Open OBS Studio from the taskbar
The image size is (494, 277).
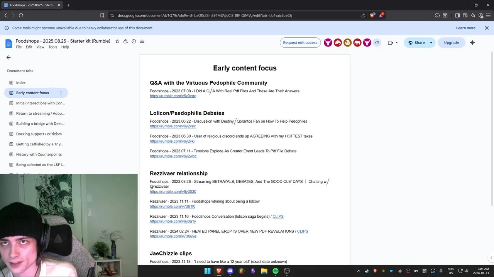click(x=287, y=271)
